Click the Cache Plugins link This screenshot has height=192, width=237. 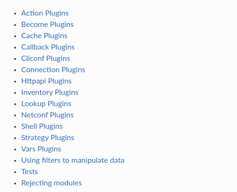(44, 36)
